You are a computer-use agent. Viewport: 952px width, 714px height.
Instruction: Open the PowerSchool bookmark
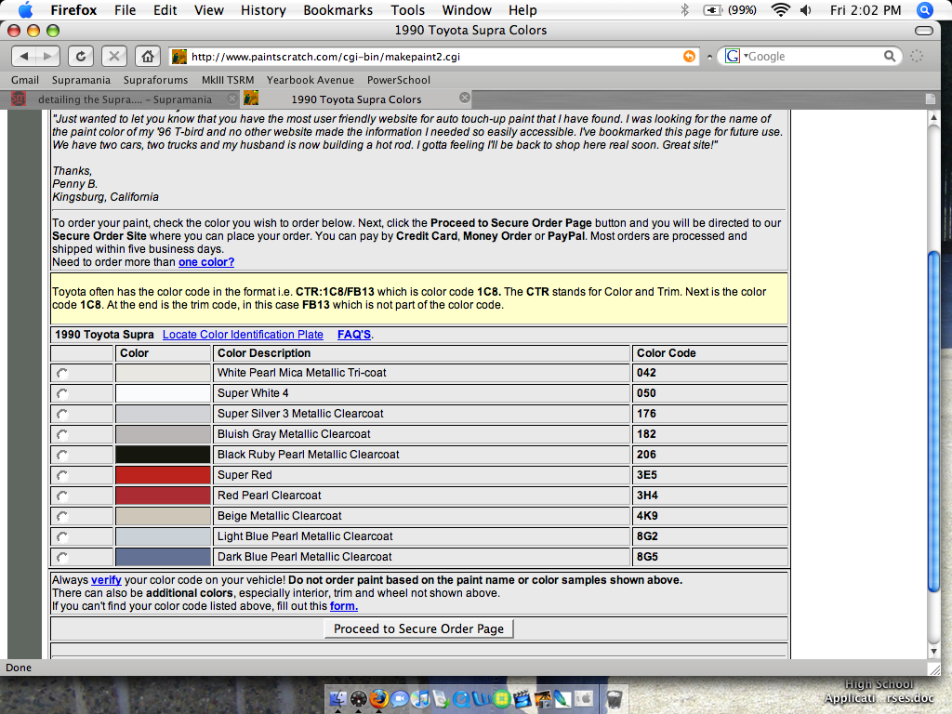click(x=398, y=80)
